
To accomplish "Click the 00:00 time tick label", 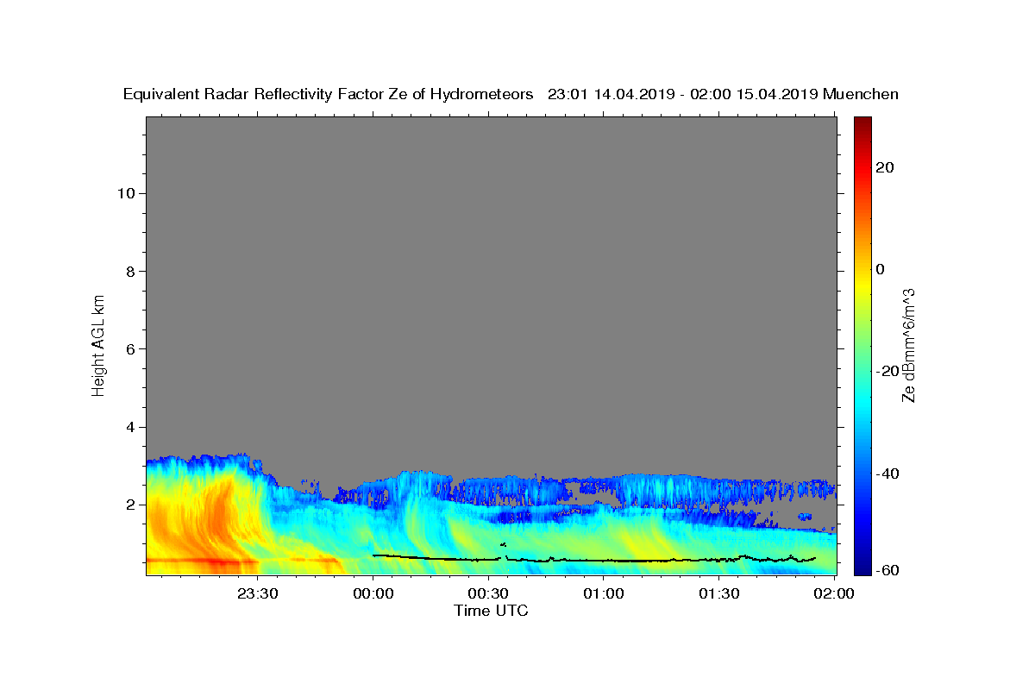I will coord(373,593).
